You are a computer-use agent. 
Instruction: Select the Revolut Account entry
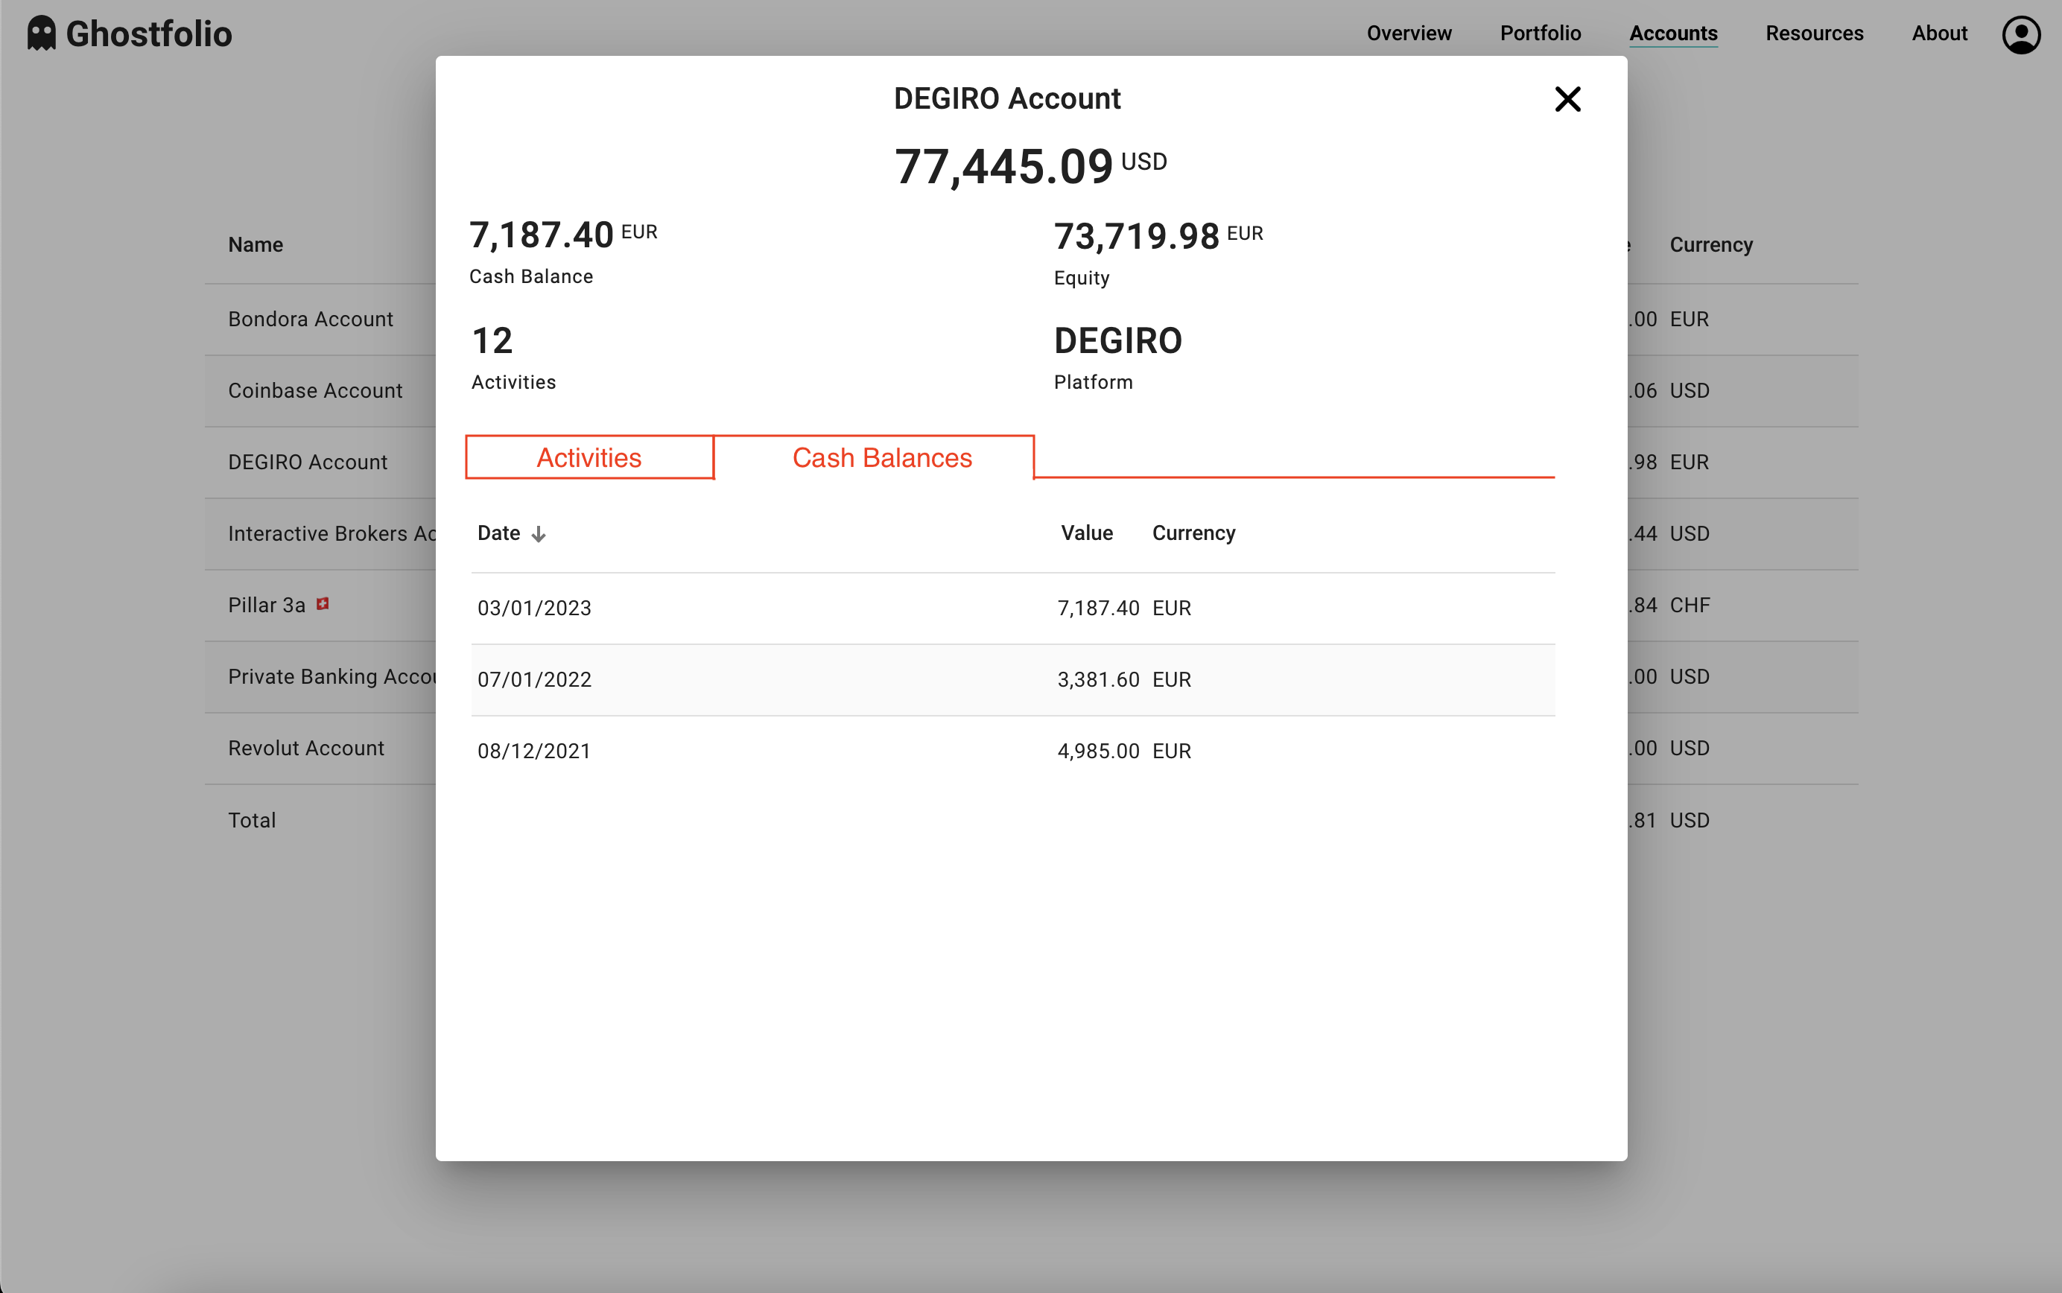[305, 747]
